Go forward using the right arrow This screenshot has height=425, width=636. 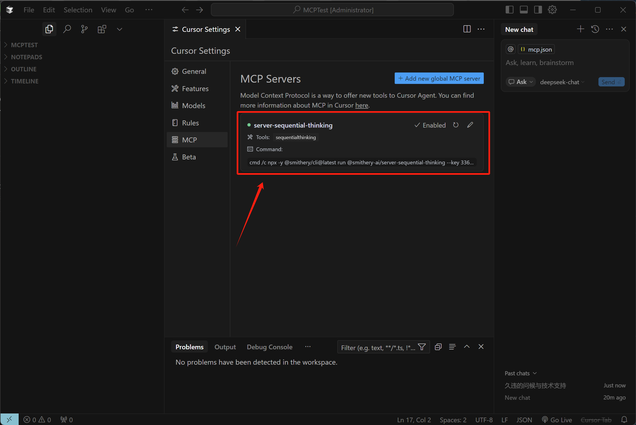pos(200,10)
